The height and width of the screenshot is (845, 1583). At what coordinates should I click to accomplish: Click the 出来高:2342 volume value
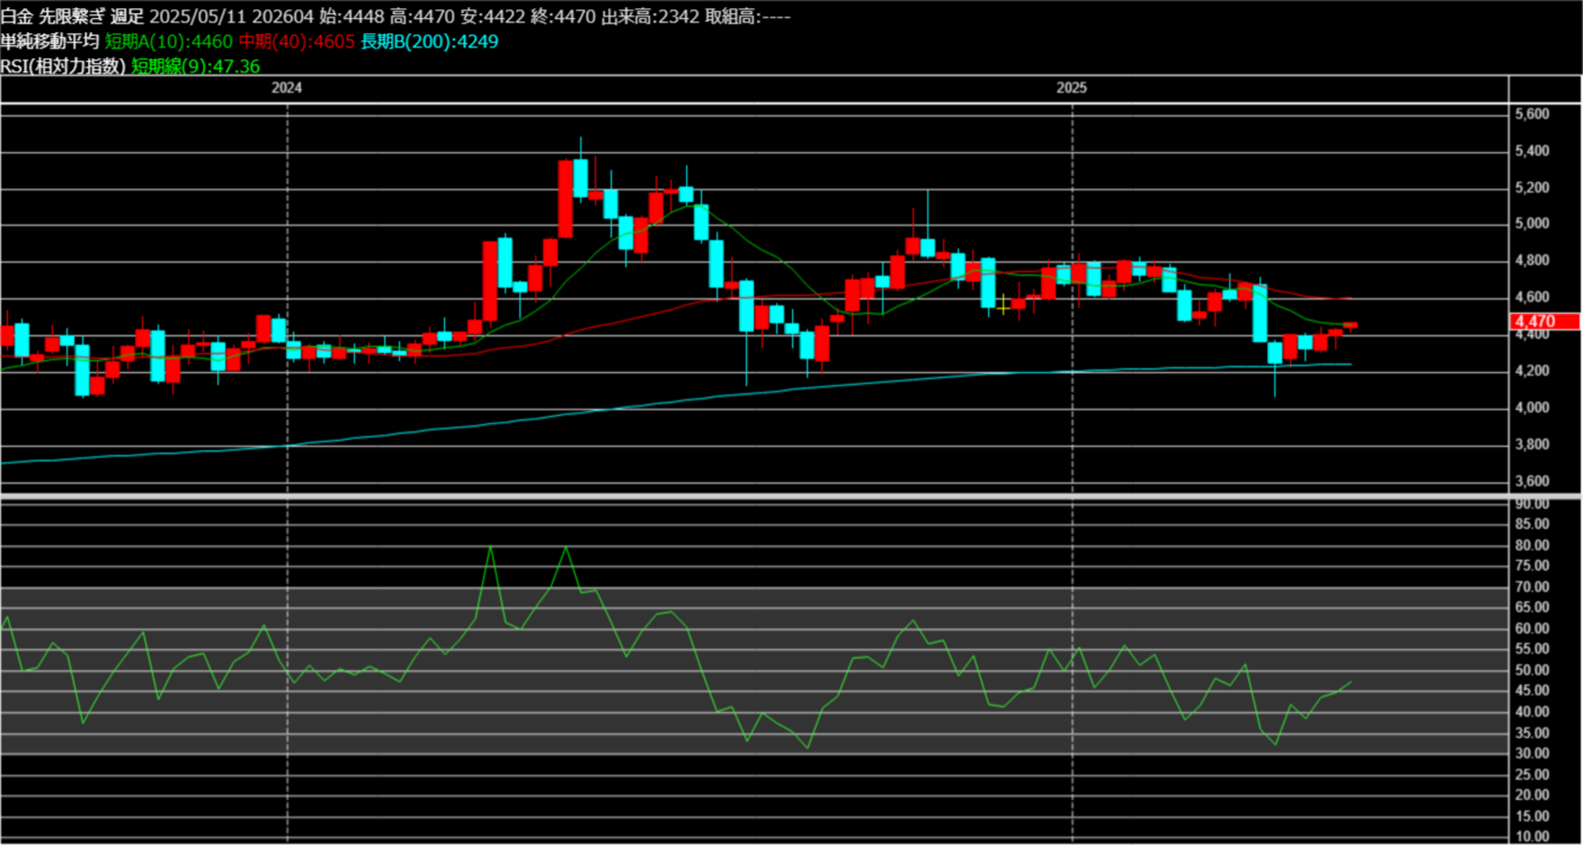click(x=650, y=16)
